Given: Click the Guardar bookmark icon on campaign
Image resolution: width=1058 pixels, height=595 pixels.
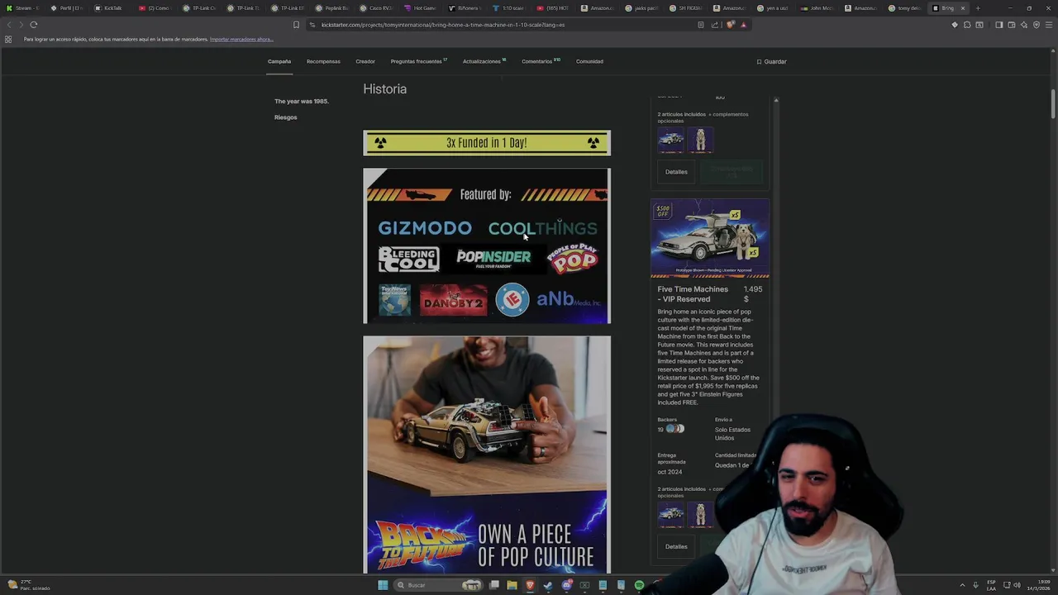Looking at the screenshot, I should pos(759,61).
